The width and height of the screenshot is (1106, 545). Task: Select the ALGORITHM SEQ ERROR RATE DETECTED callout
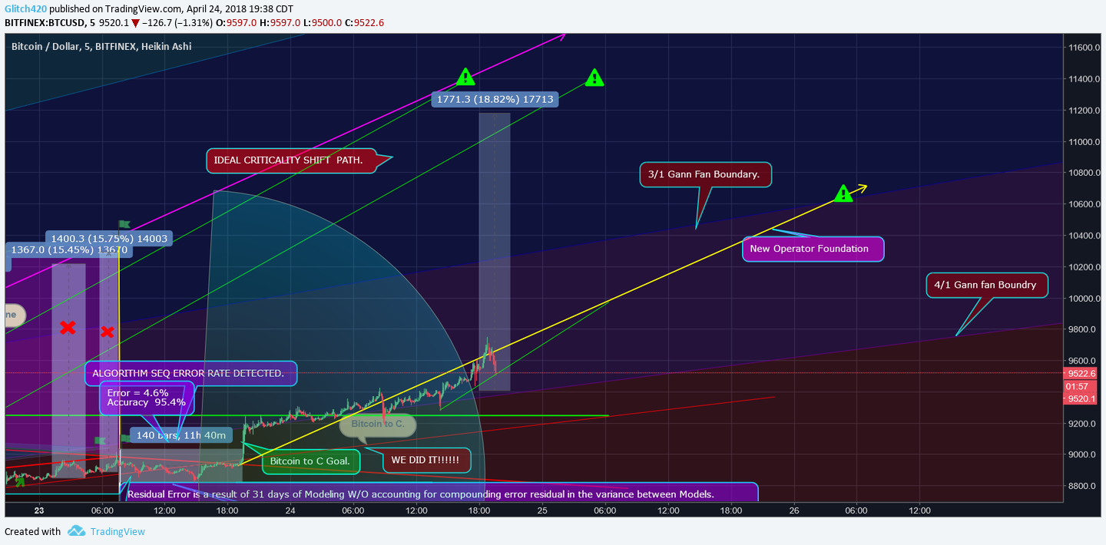(190, 373)
